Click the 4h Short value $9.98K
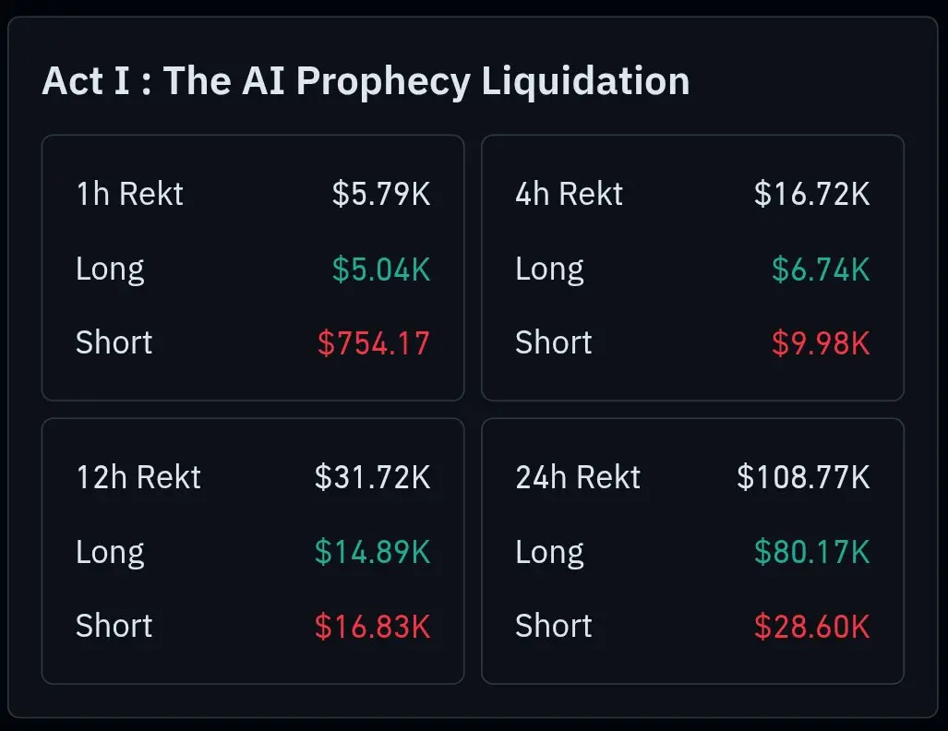This screenshot has height=731, width=948. pos(821,343)
